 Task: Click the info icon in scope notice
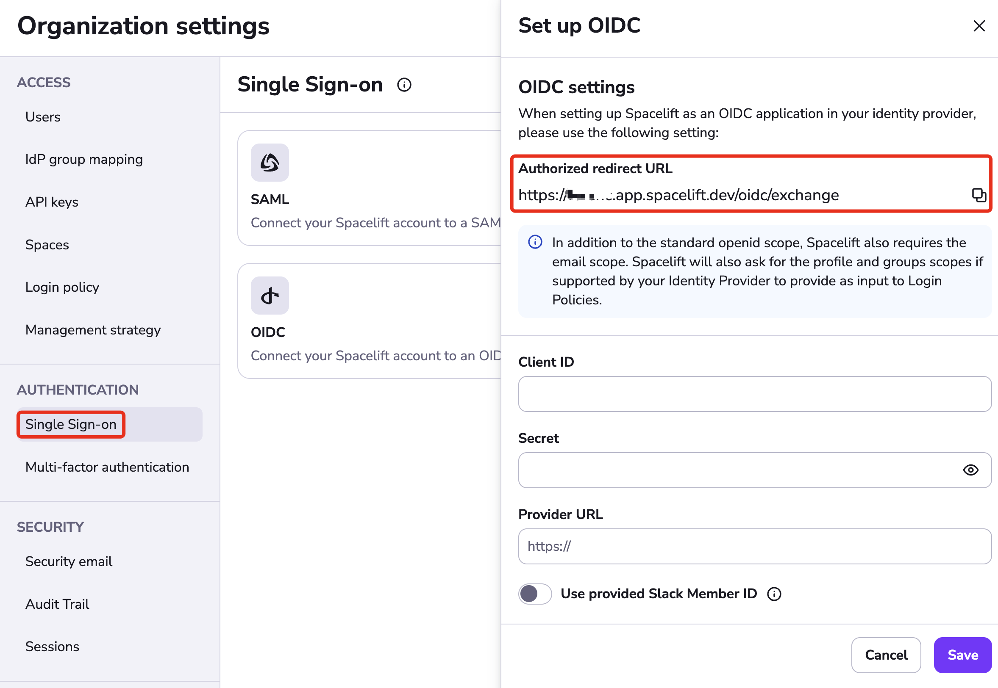[x=535, y=242]
